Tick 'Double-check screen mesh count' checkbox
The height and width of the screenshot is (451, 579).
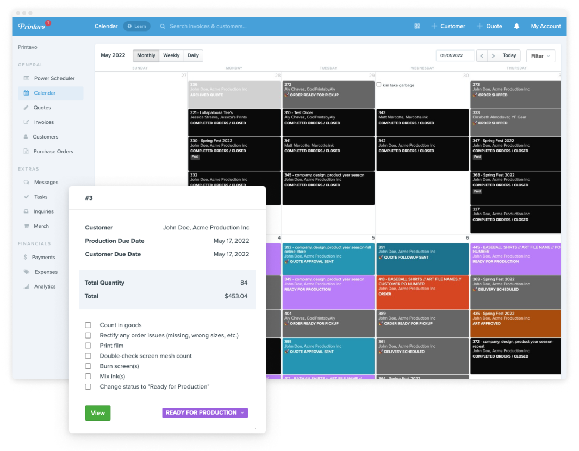click(x=88, y=356)
